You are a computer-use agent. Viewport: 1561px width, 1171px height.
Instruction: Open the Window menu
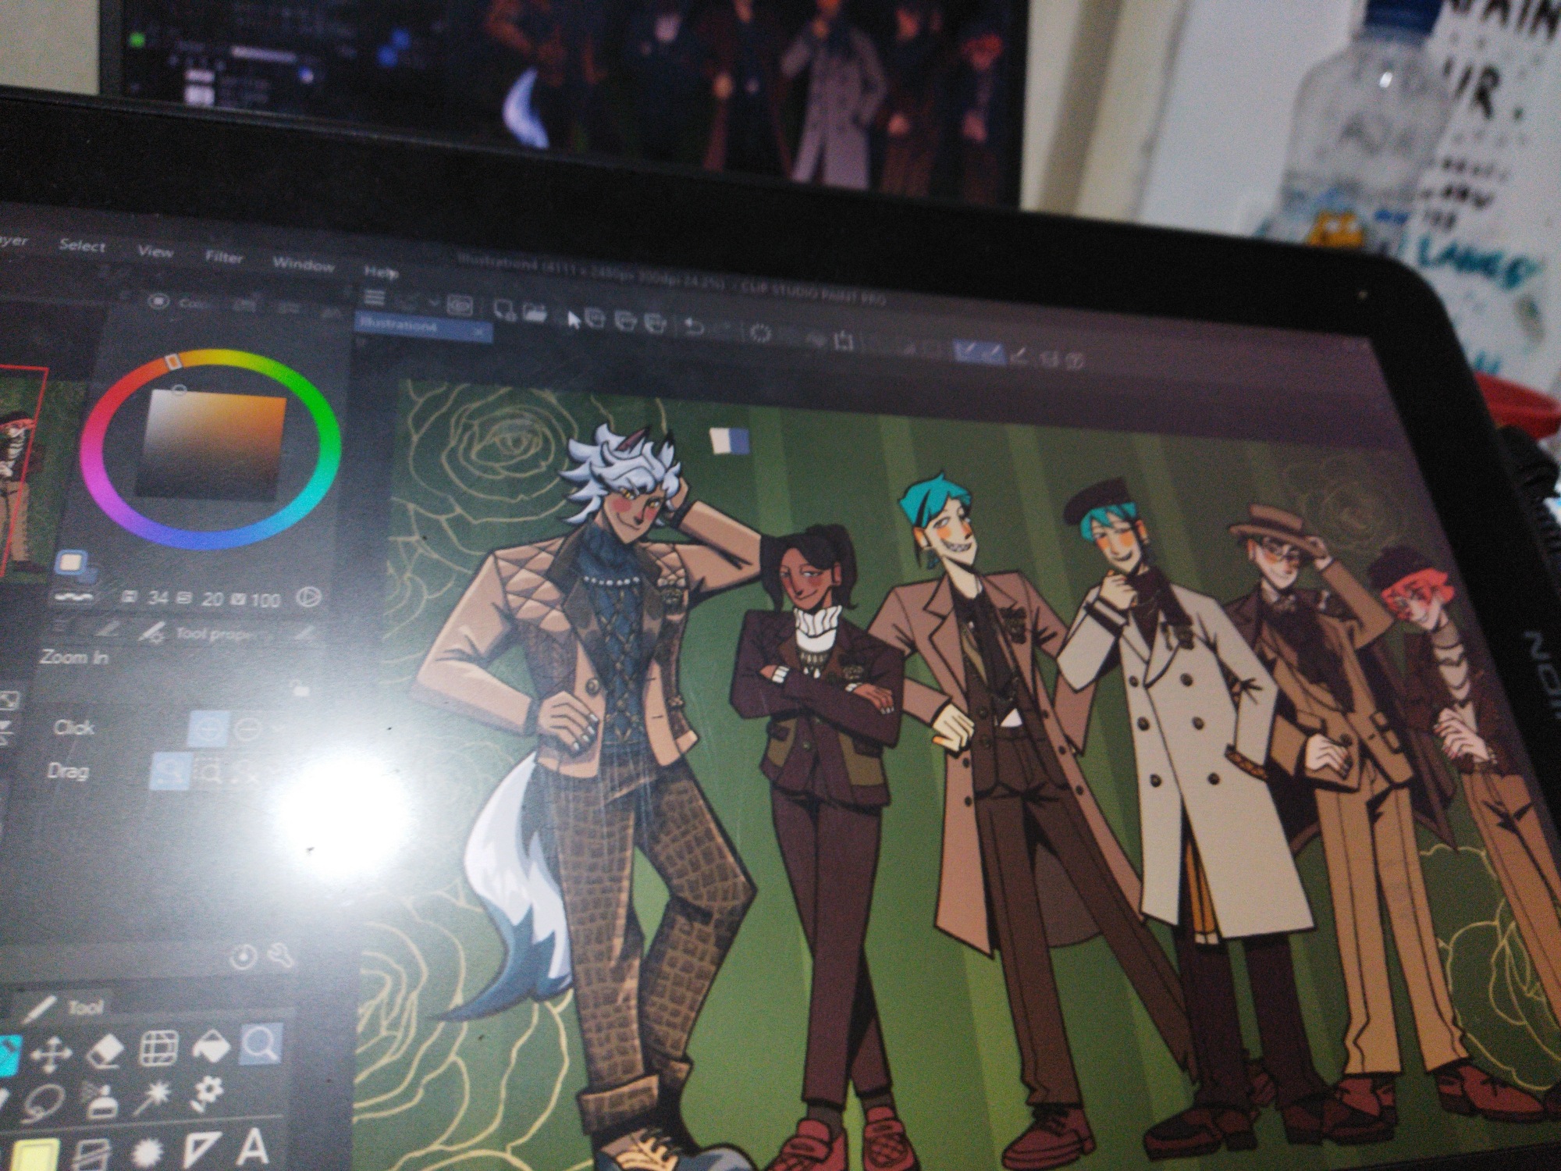pos(303,265)
